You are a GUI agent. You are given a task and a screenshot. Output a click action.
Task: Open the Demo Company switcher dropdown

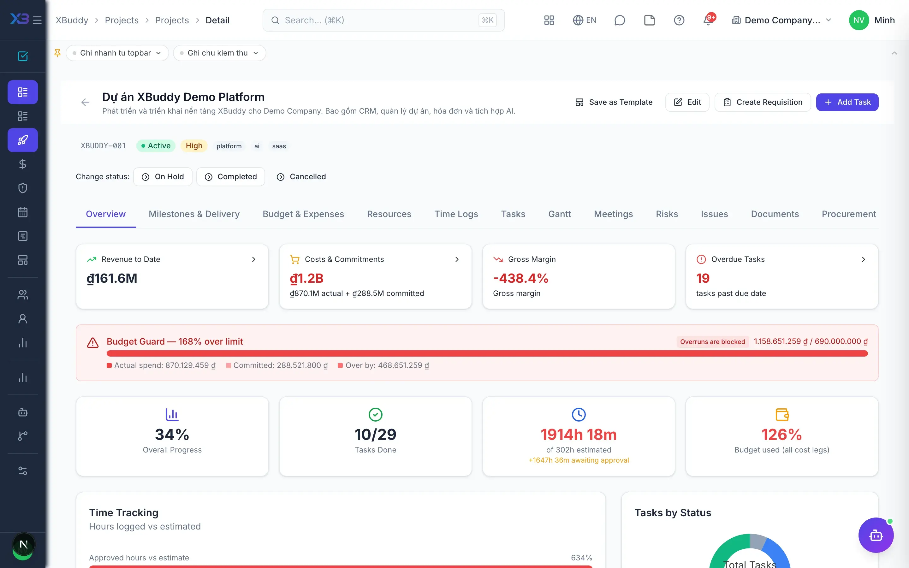[x=782, y=20]
